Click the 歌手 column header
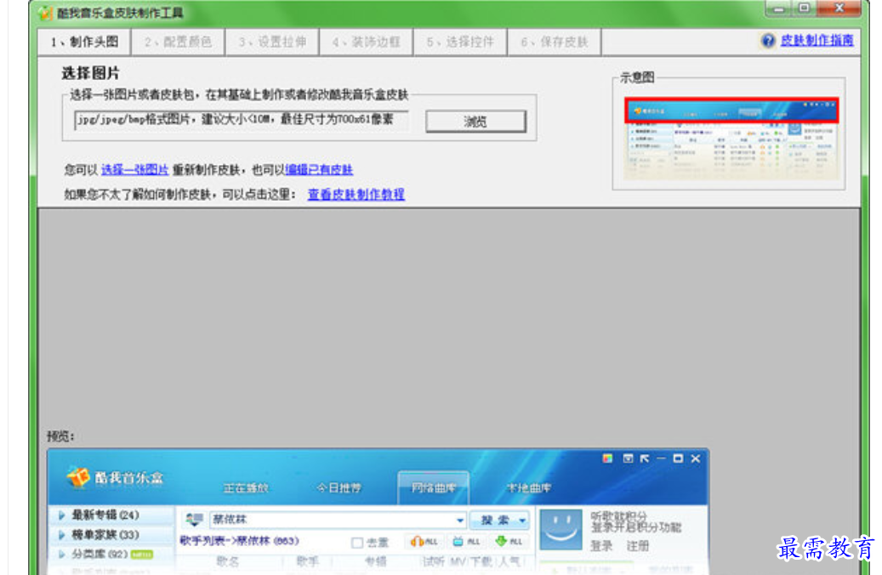Viewport: 882px width, 575px height. coord(307,561)
